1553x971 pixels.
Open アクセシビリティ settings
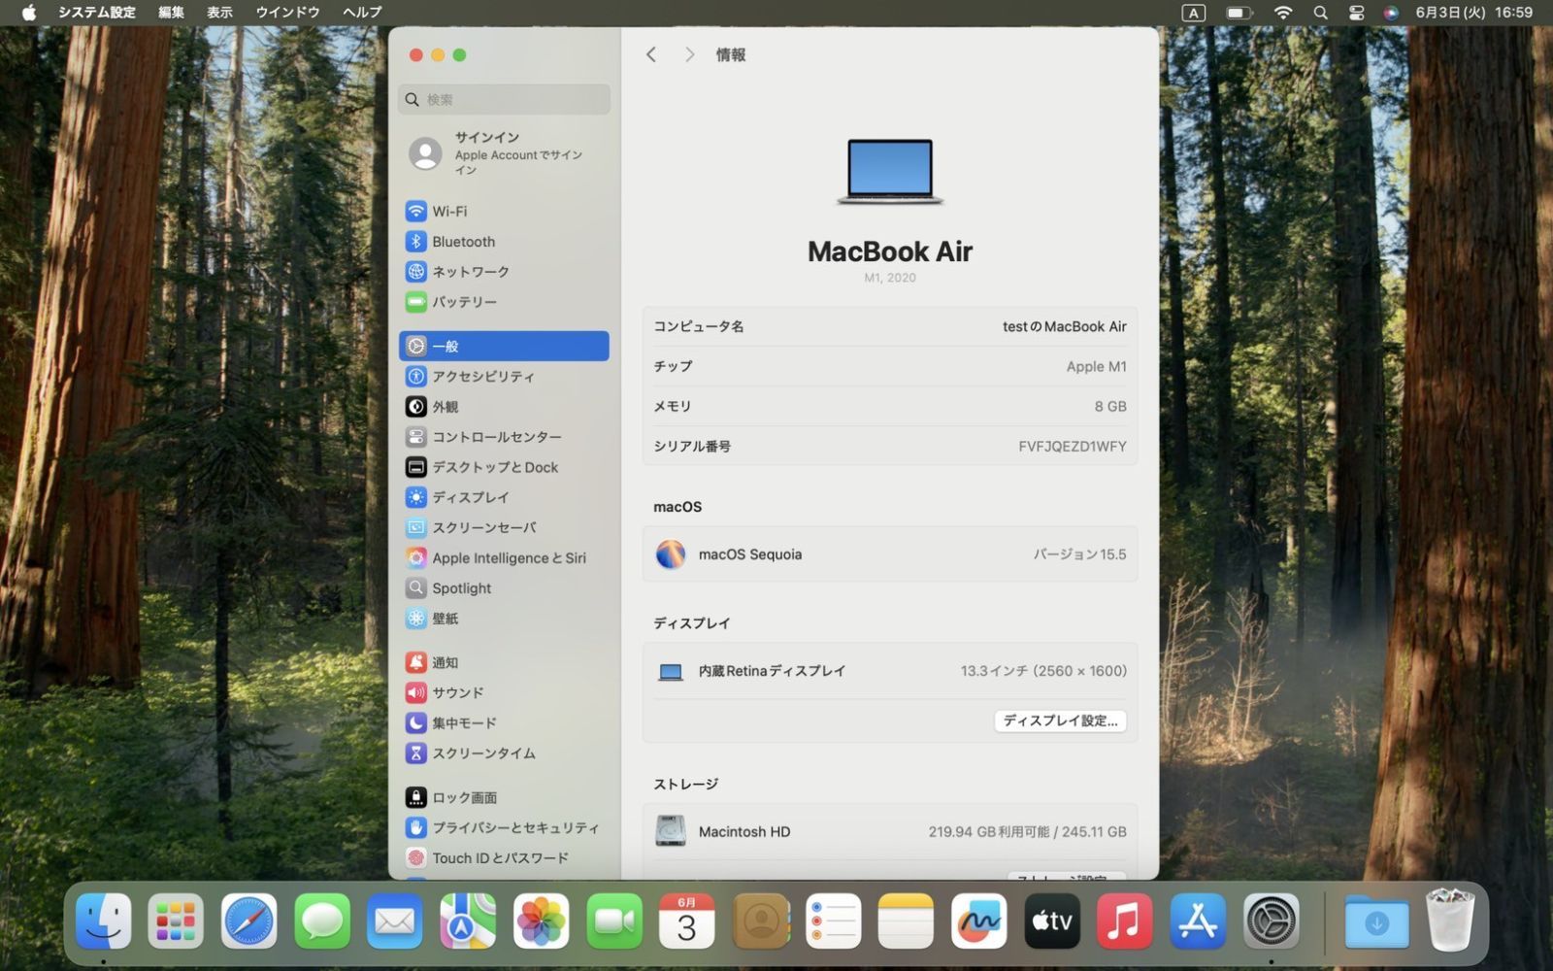(x=504, y=376)
